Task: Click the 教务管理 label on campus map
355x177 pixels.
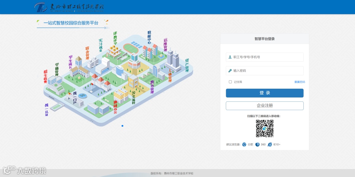Action: pyautogui.click(x=152, y=87)
